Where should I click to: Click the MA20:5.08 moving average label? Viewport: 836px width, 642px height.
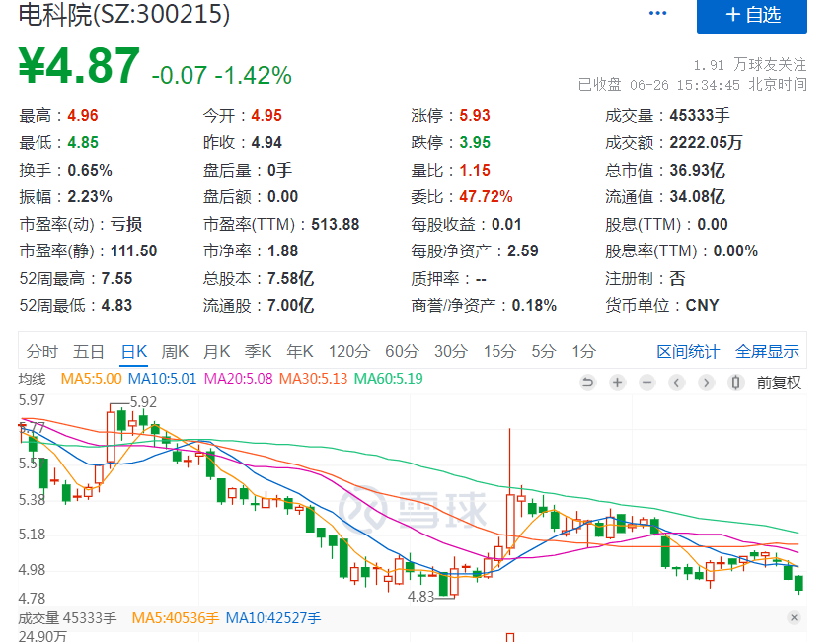pyautogui.click(x=238, y=379)
